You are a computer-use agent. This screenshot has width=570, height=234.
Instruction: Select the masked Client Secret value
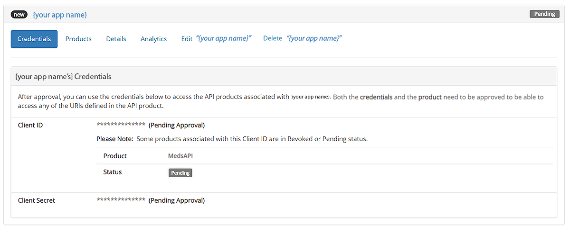[121, 200]
